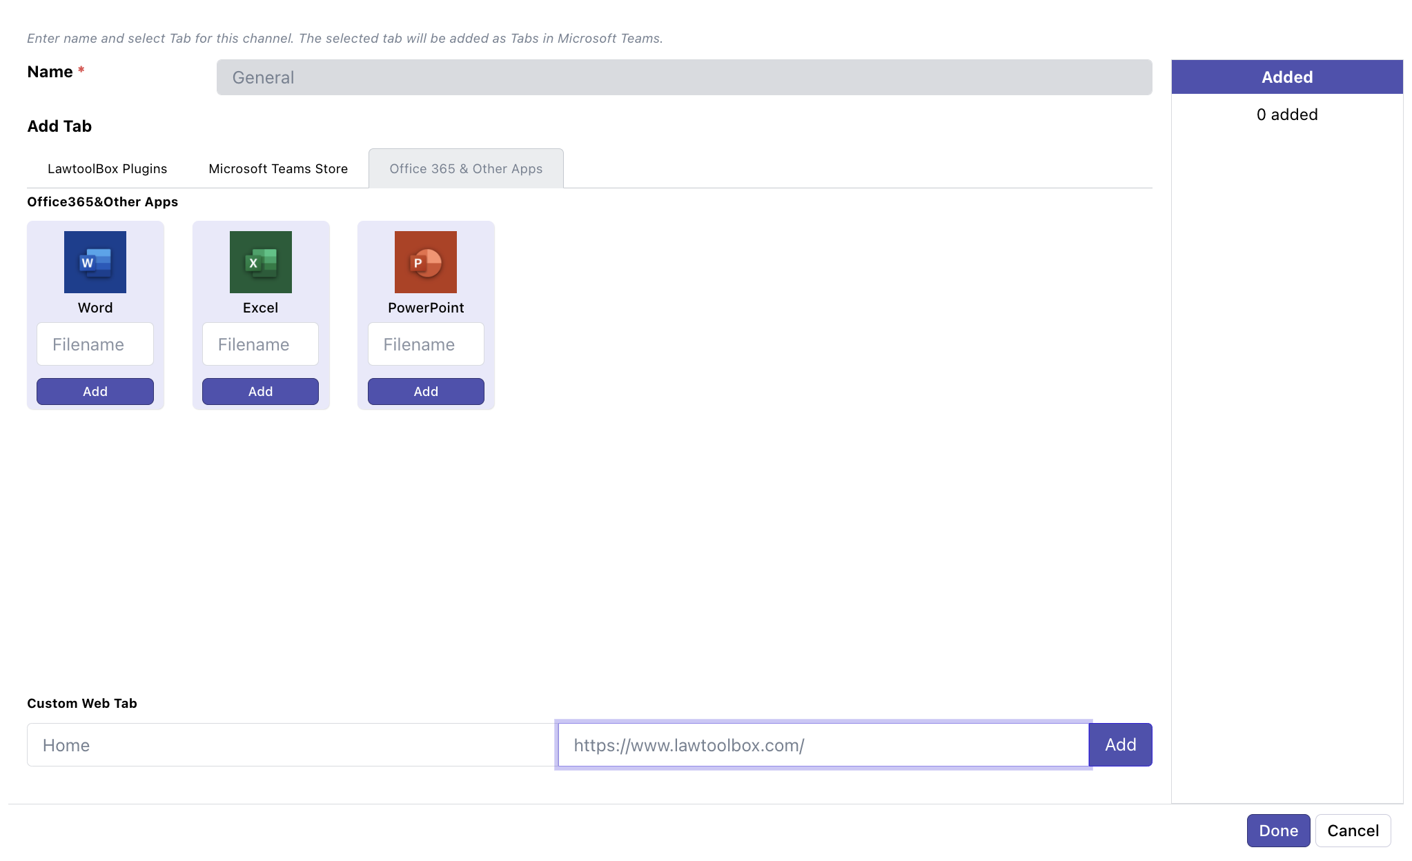The width and height of the screenshot is (1412, 861).
Task: Add the custom web tab
Action: coord(1120,745)
